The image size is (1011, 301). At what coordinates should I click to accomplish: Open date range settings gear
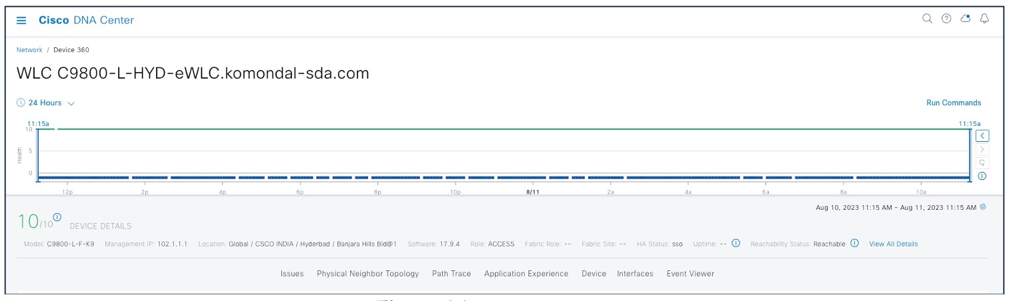click(x=982, y=207)
